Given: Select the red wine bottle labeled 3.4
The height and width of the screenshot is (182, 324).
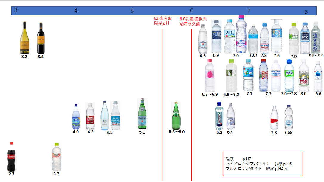Looking at the screenshot, I should pos(41,38).
